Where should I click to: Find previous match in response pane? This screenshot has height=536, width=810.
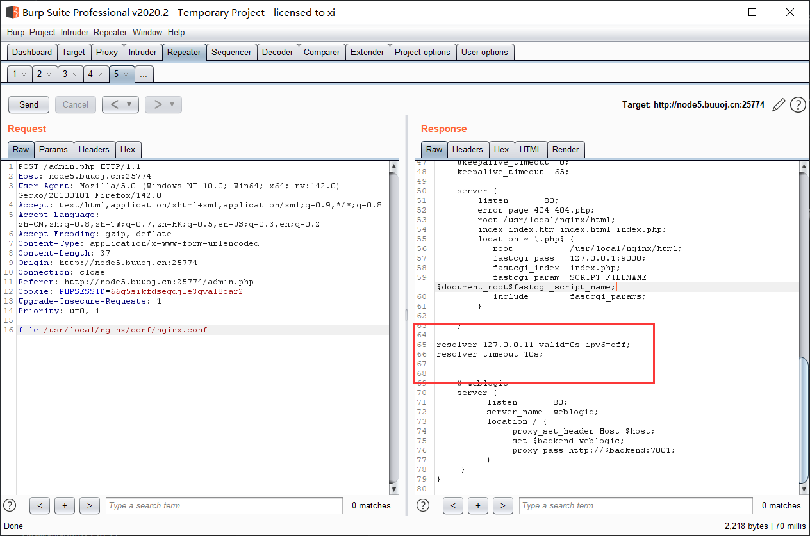click(x=453, y=505)
